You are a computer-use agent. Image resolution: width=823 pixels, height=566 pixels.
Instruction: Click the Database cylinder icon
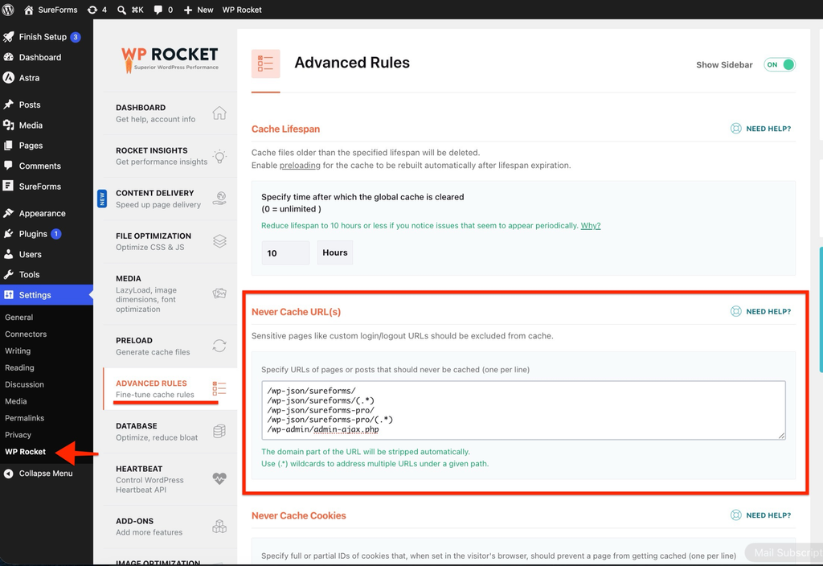(x=219, y=431)
